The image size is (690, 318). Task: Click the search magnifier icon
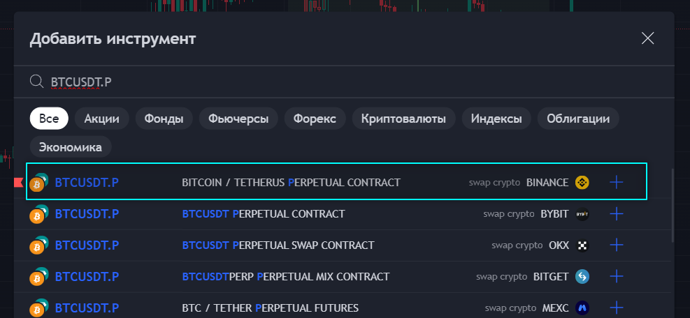point(37,82)
